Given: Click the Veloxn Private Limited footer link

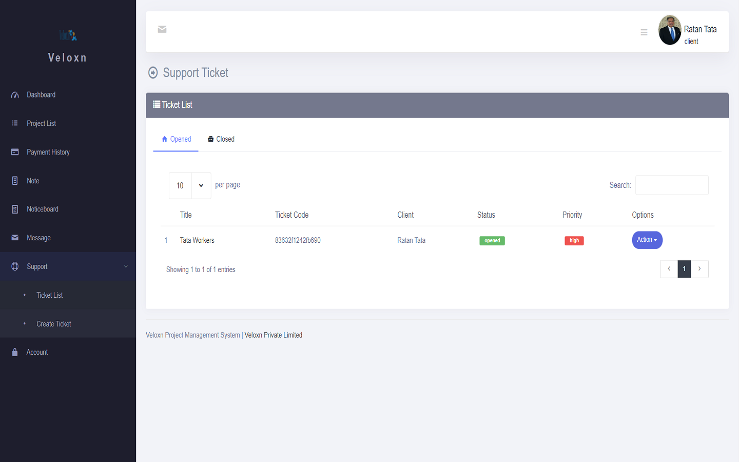Looking at the screenshot, I should (273, 335).
